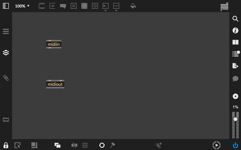Open the 100% zoom level dropdown
Image resolution: width=241 pixels, height=150 pixels.
(22, 6)
